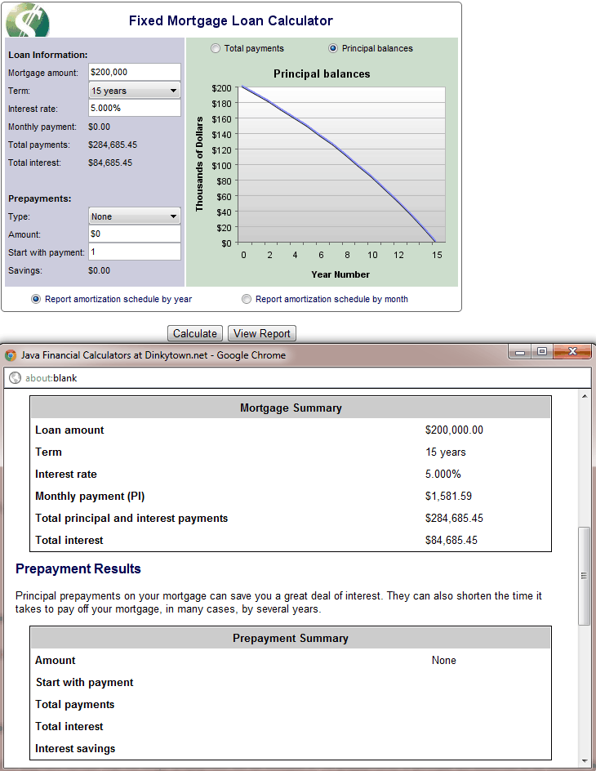
Task: Choose Report amortization schedule by month
Action: 247,299
